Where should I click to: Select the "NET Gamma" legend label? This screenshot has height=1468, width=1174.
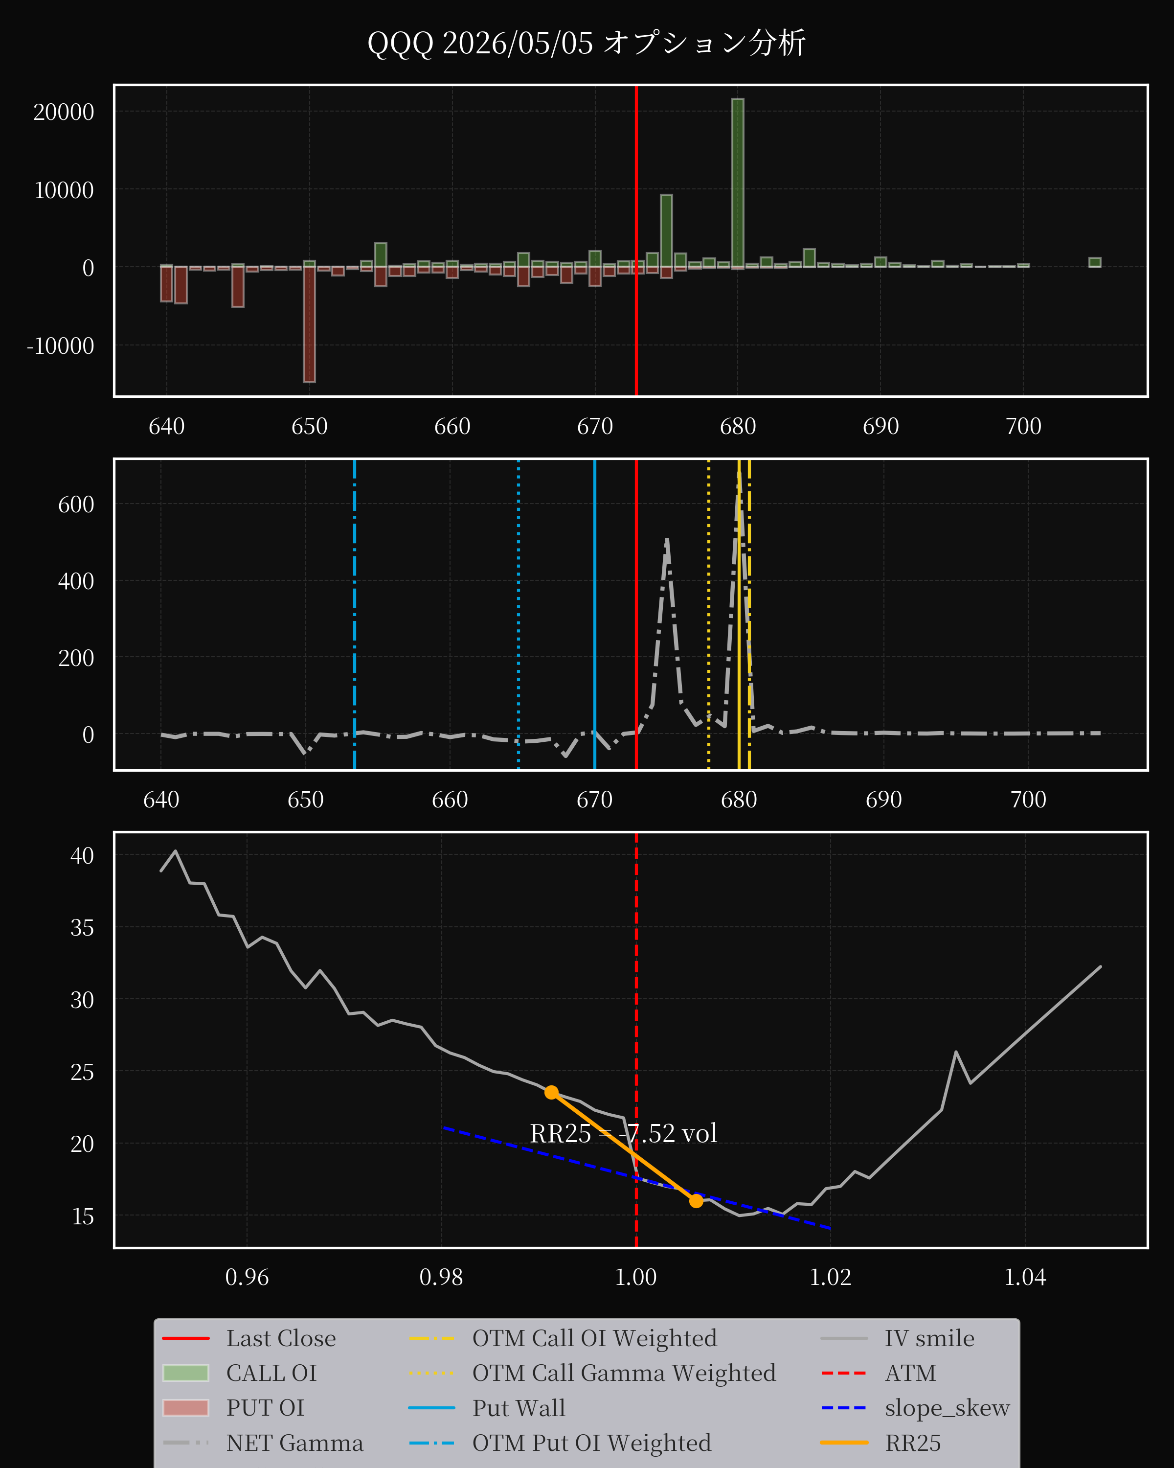(294, 1443)
